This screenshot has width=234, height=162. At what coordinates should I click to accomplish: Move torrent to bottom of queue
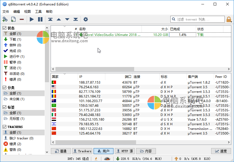[76, 19]
